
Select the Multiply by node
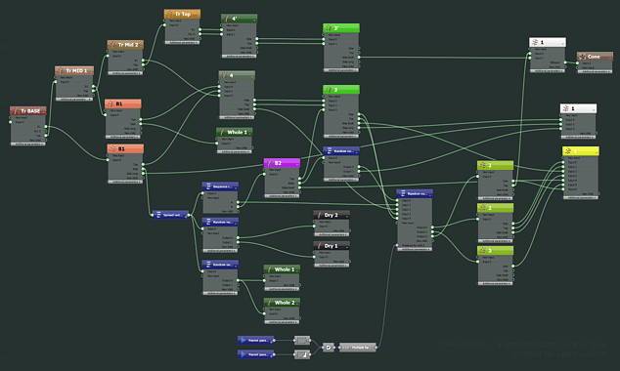358,348
